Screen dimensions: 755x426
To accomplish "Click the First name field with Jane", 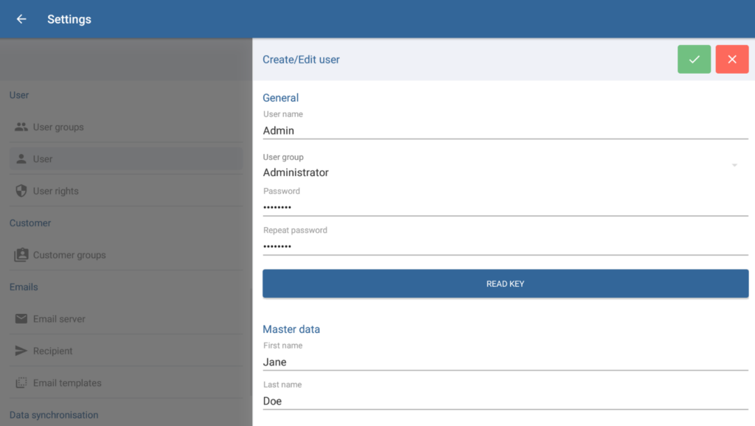I will [505, 362].
